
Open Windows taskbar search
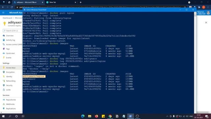(10, 116)
